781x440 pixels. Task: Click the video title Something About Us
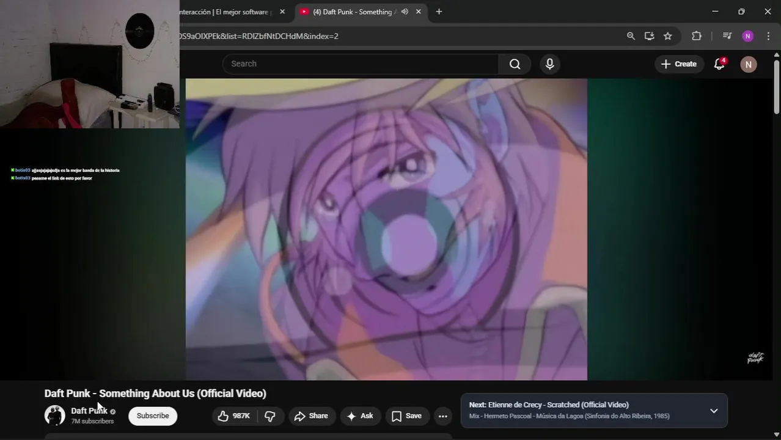pos(155,394)
